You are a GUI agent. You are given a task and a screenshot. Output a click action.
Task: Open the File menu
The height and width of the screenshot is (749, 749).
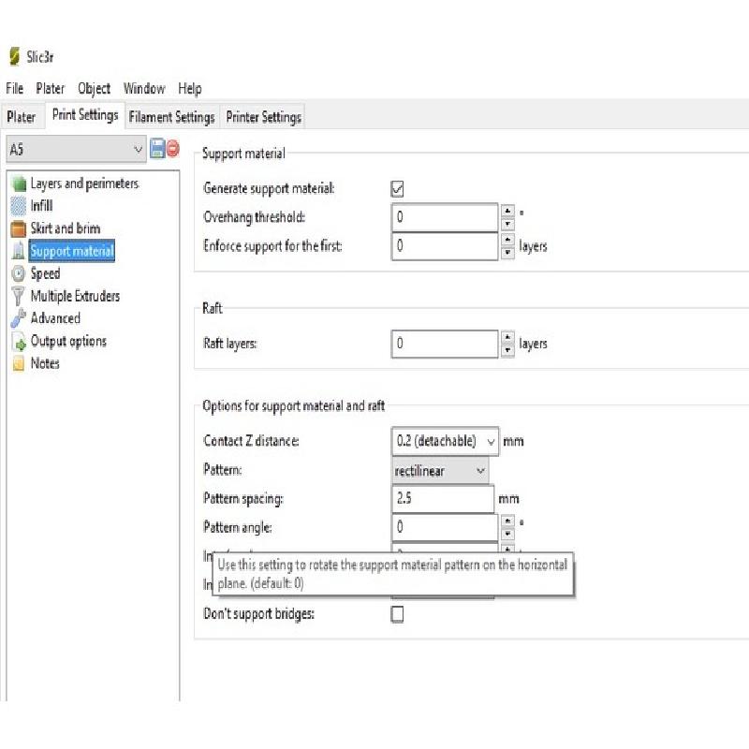coord(14,88)
